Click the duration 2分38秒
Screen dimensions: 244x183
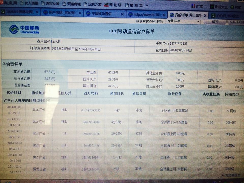tap(117, 145)
